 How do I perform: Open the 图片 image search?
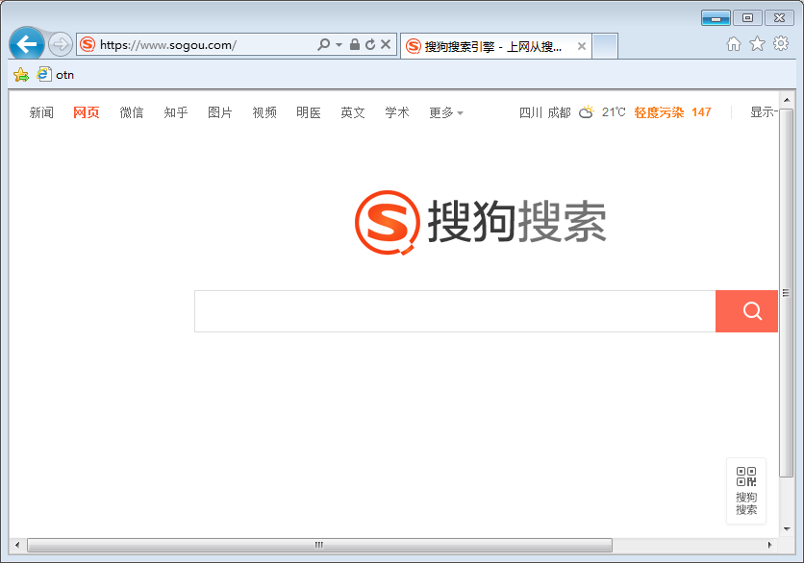click(220, 112)
